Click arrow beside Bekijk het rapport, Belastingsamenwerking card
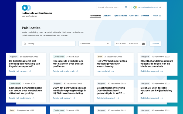Screen dimensions: 183x114 click(118, 98)
